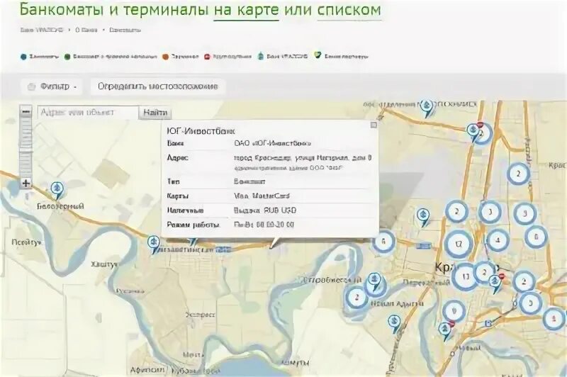This screenshot has width=567, height=377.
Task: Click the map zoom level slider track
Action: 26,147
